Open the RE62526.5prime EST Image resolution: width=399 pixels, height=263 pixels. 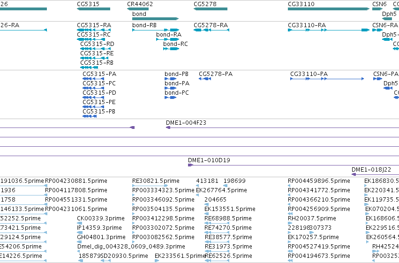pos(228,256)
